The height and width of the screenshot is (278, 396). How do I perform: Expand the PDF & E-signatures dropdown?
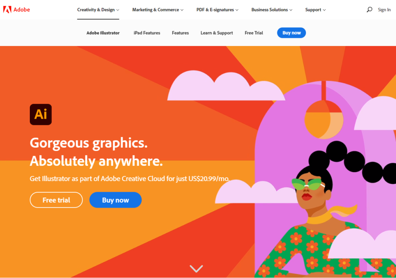click(217, 10)
